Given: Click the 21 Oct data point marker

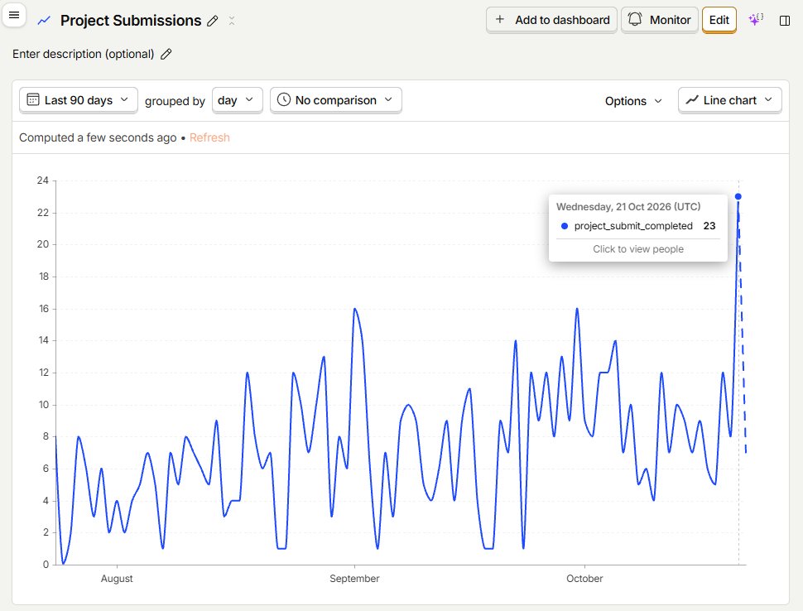Looking at the screenshot, I should 738,197.
